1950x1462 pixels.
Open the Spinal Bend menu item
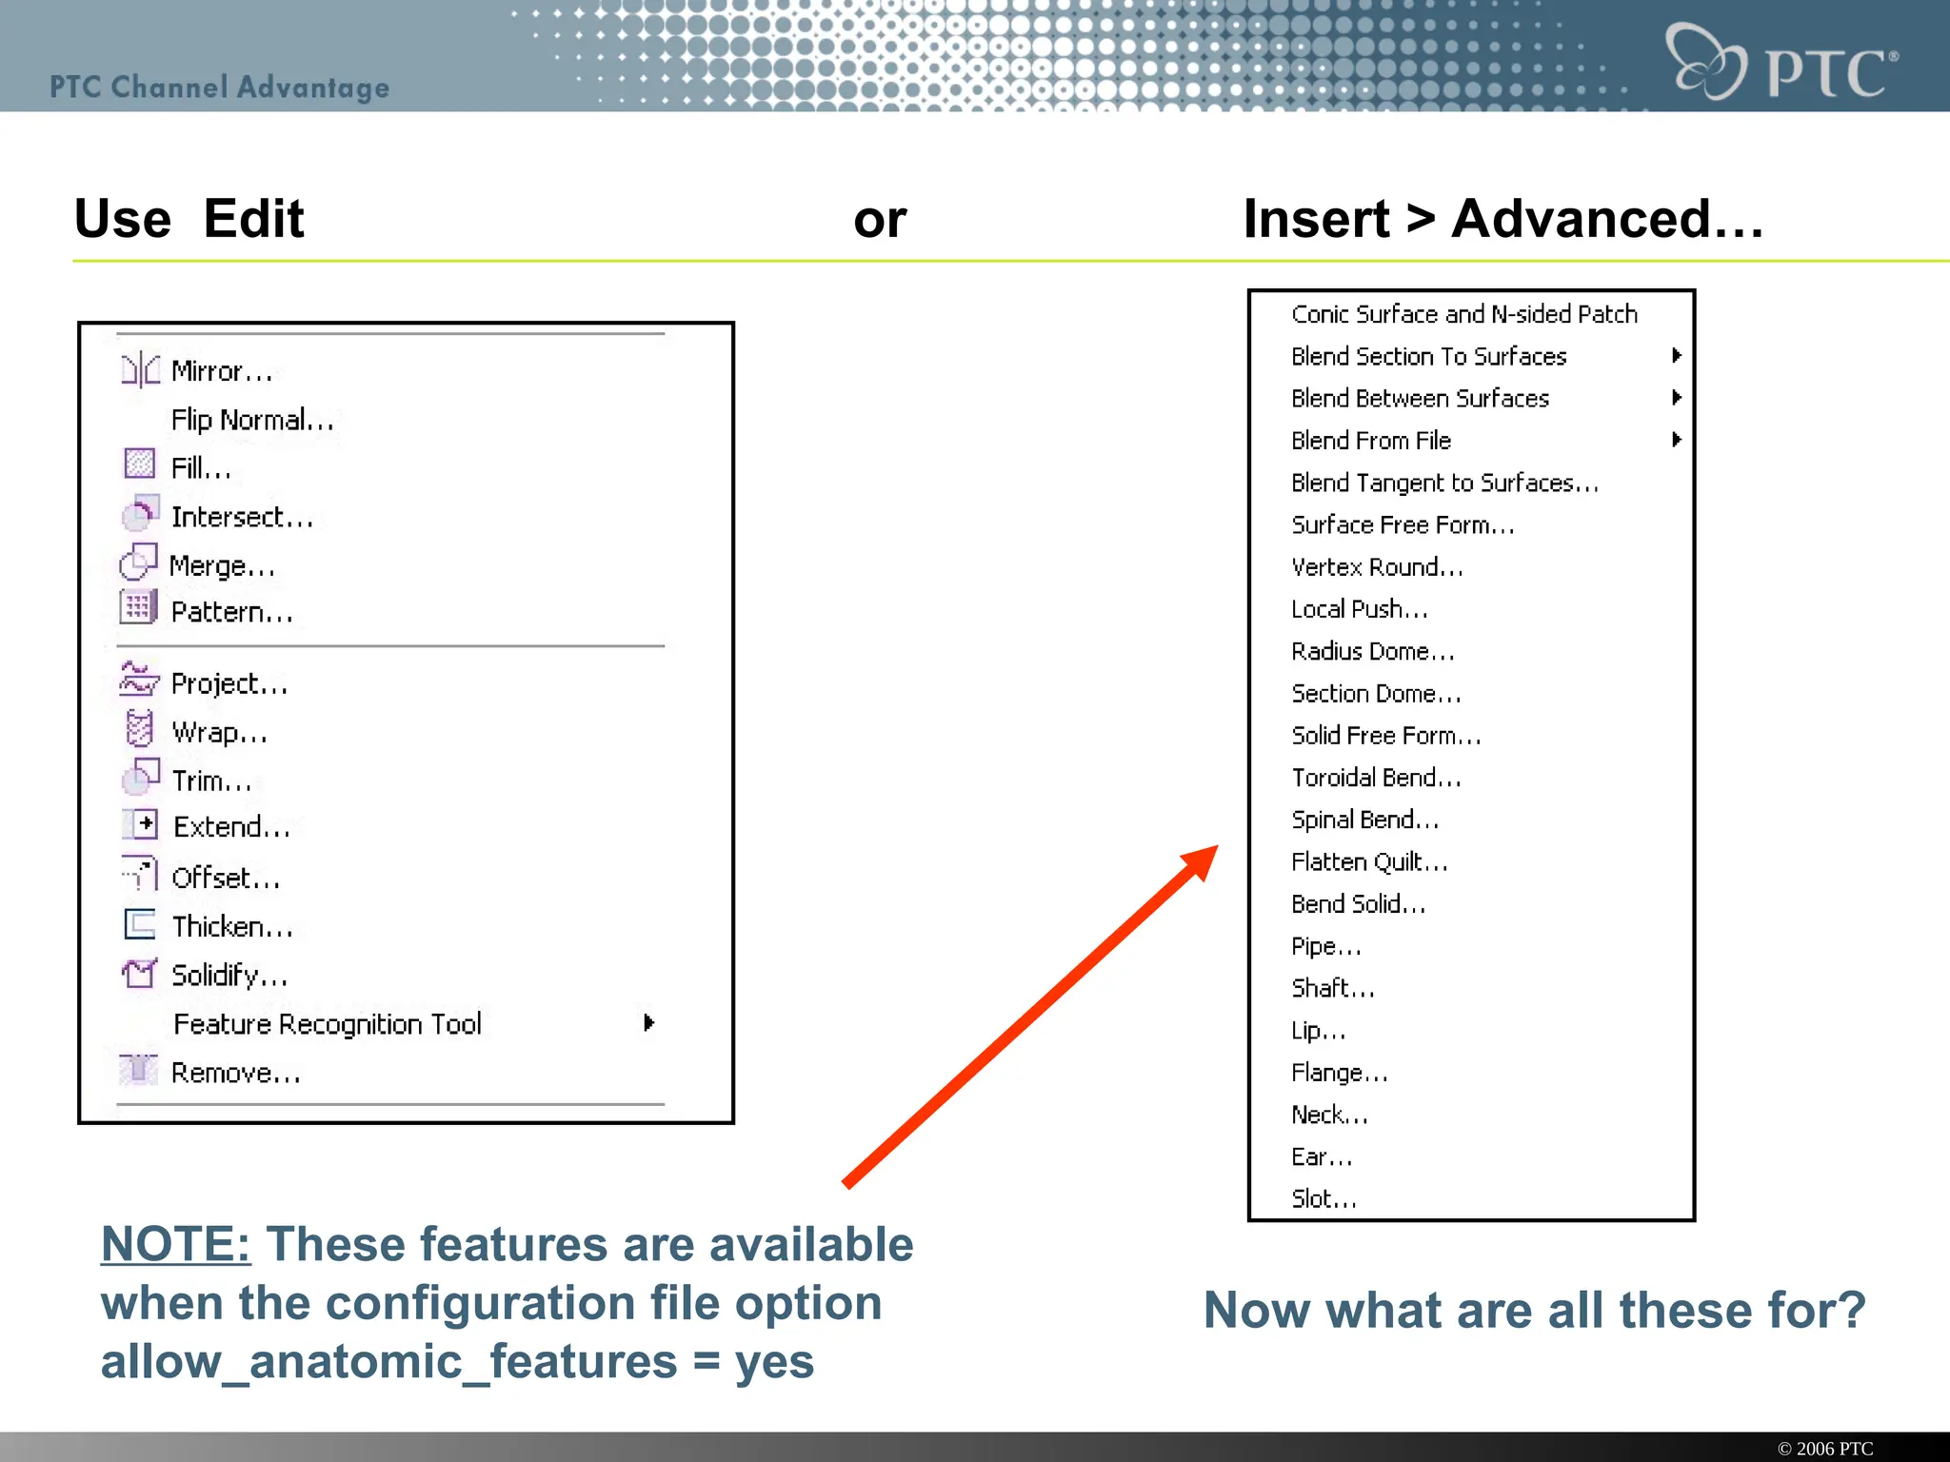[1364, 820]
